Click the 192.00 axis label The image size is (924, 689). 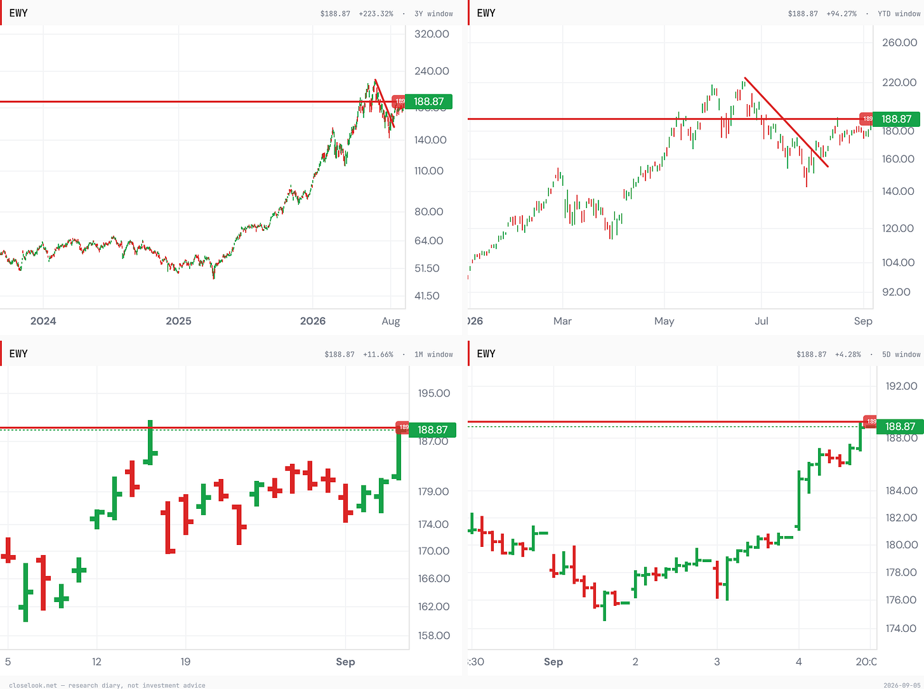pos(902,386)
